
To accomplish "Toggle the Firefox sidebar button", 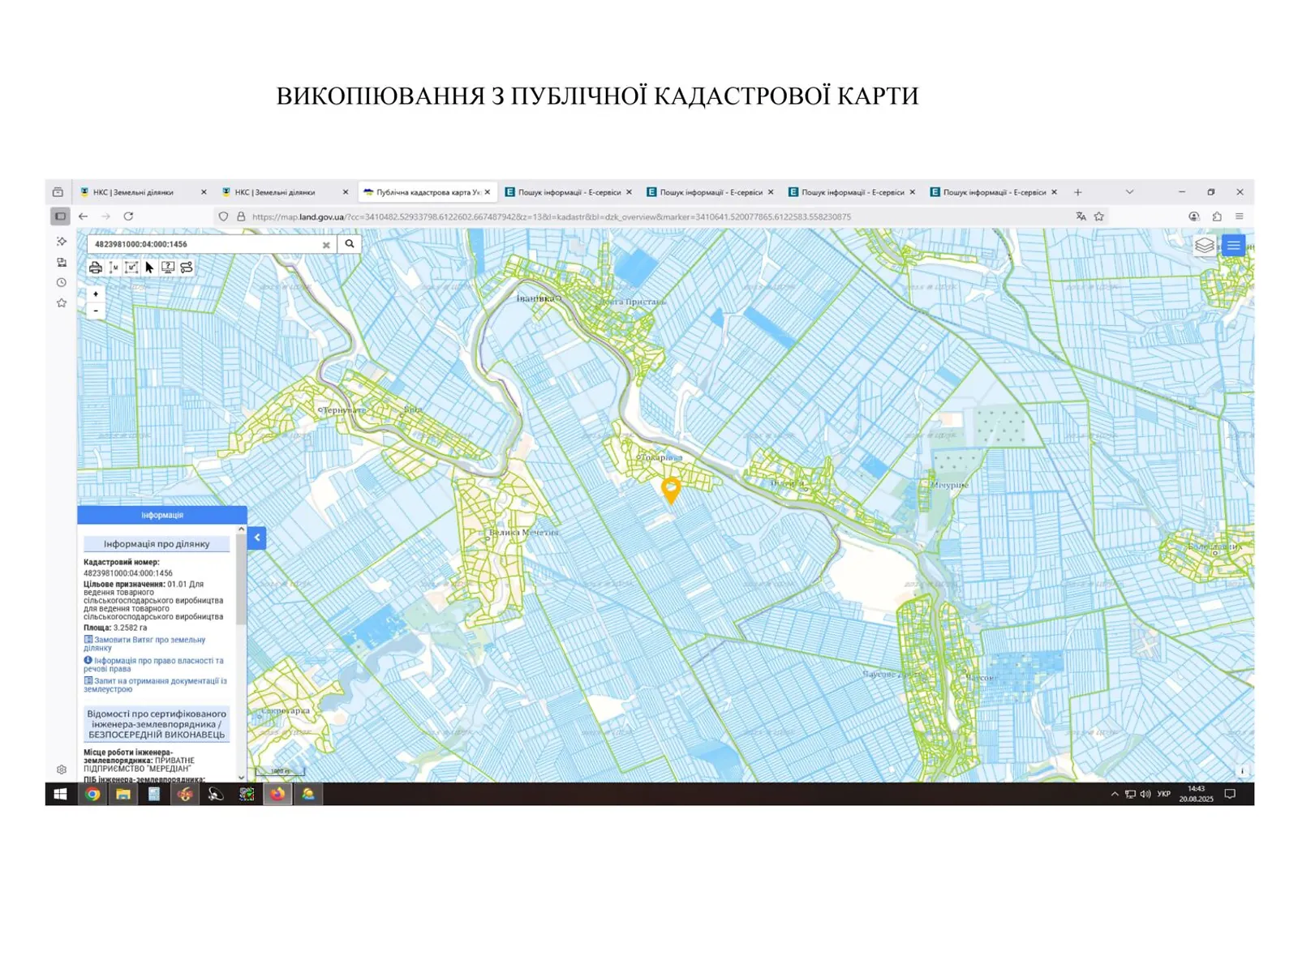I will pos(60,216).
